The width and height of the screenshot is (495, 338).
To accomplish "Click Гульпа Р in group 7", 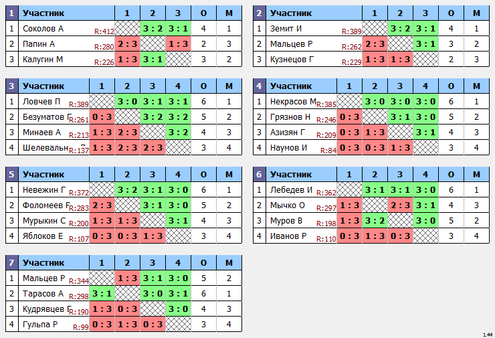I will click(x=40, y=325).
